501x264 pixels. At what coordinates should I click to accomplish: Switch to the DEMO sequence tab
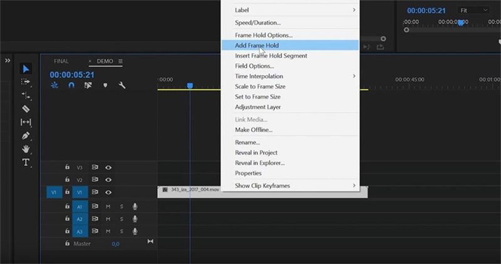[105, 61]
